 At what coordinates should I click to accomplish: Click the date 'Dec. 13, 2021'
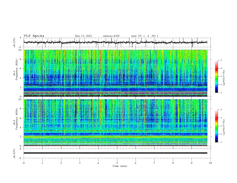pyautogui.click(x=83, y=36)
